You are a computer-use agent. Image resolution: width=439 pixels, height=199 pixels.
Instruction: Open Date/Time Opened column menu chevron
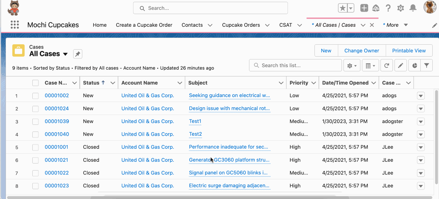[x=373, y=83]
